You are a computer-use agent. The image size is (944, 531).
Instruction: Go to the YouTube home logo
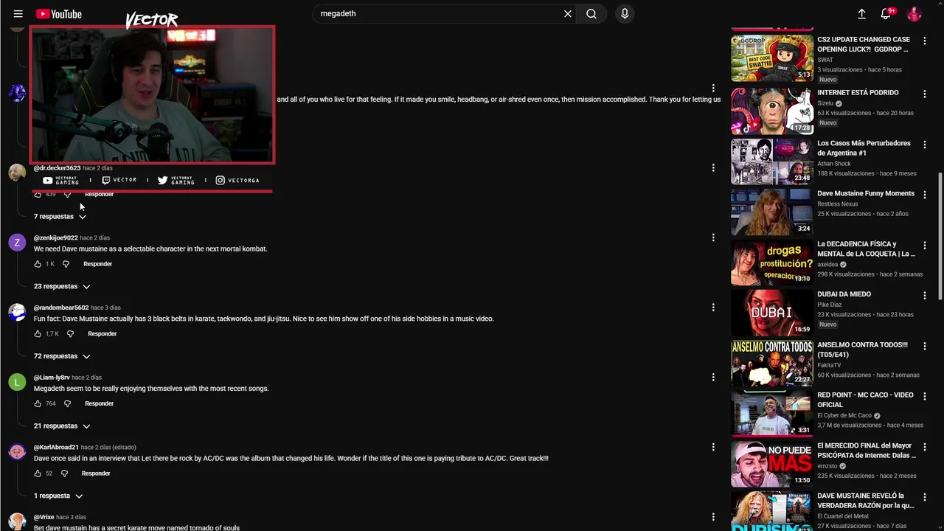click(x=58, y=14)
